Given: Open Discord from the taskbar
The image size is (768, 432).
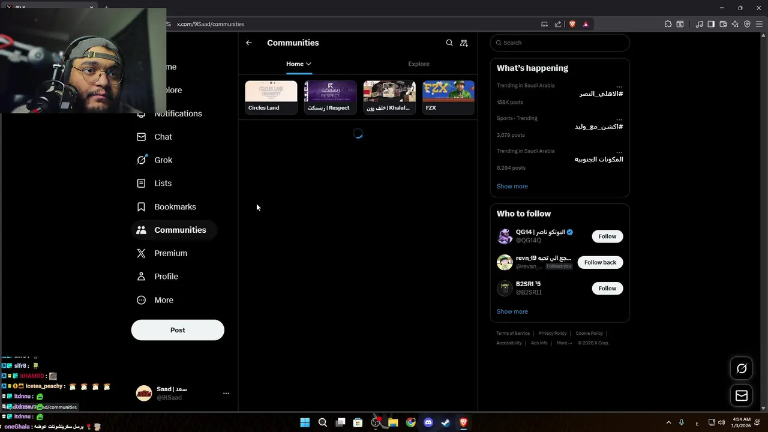Looking at the screenshot, I should pos(428,422).
